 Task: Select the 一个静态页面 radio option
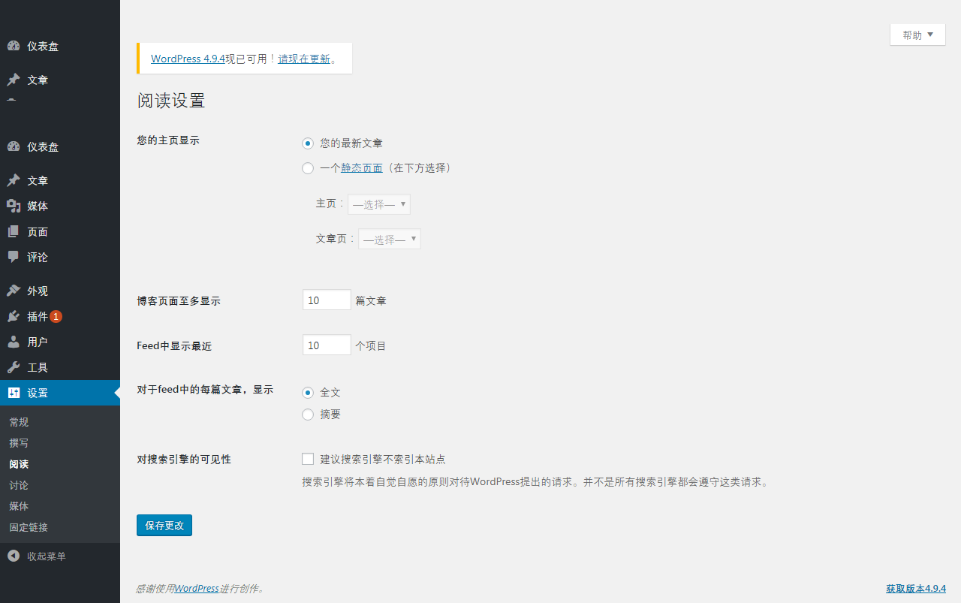(x=308, y=167)
